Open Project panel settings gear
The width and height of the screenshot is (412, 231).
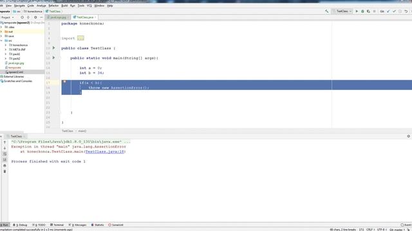35,17
